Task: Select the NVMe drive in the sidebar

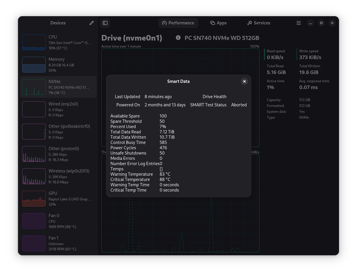Action: [58, 87]
